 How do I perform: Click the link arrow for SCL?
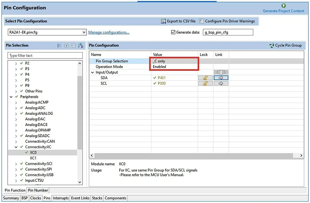(x=221, y=83)
